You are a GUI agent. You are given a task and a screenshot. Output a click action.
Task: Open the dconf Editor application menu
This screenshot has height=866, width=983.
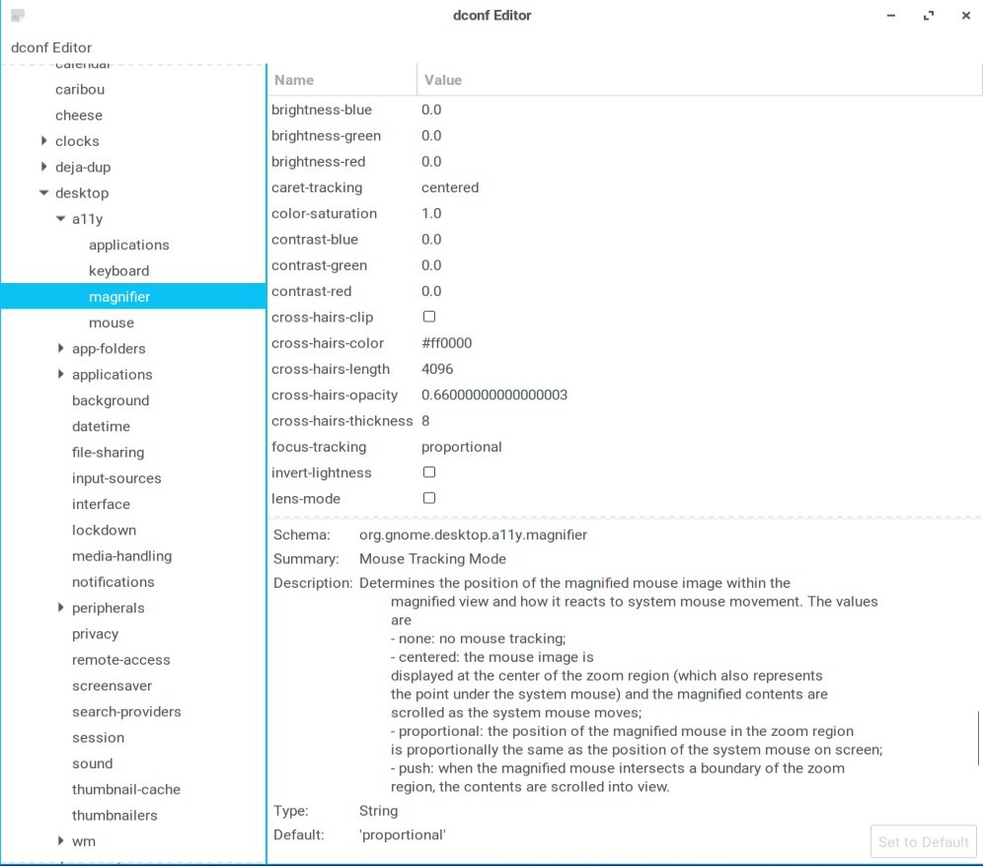(51, 47)
